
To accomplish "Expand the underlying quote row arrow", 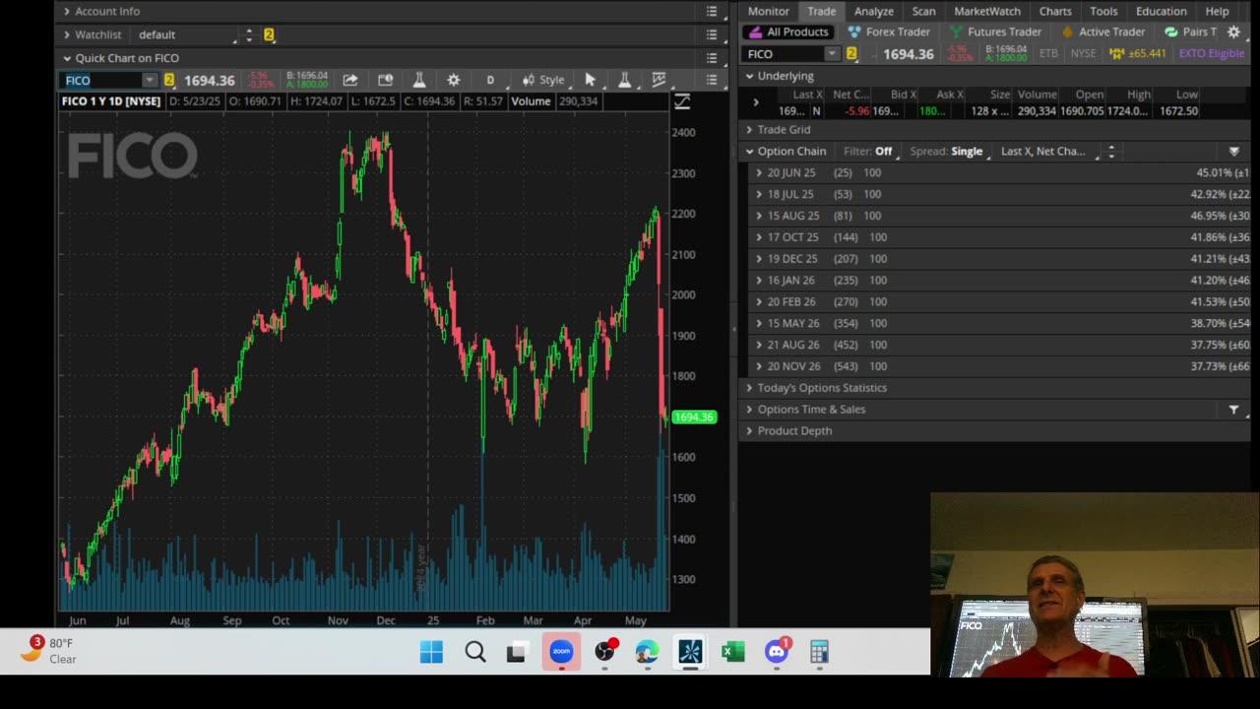I will pos(756,102).
